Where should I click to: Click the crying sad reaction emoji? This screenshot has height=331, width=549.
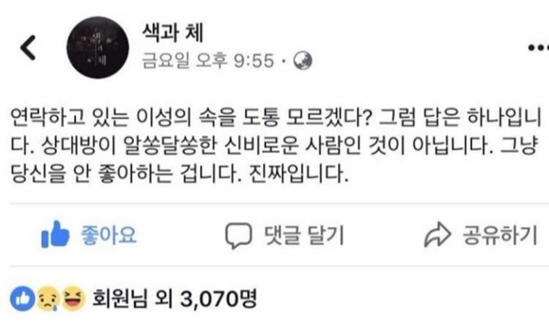click(x=48, y=299)
